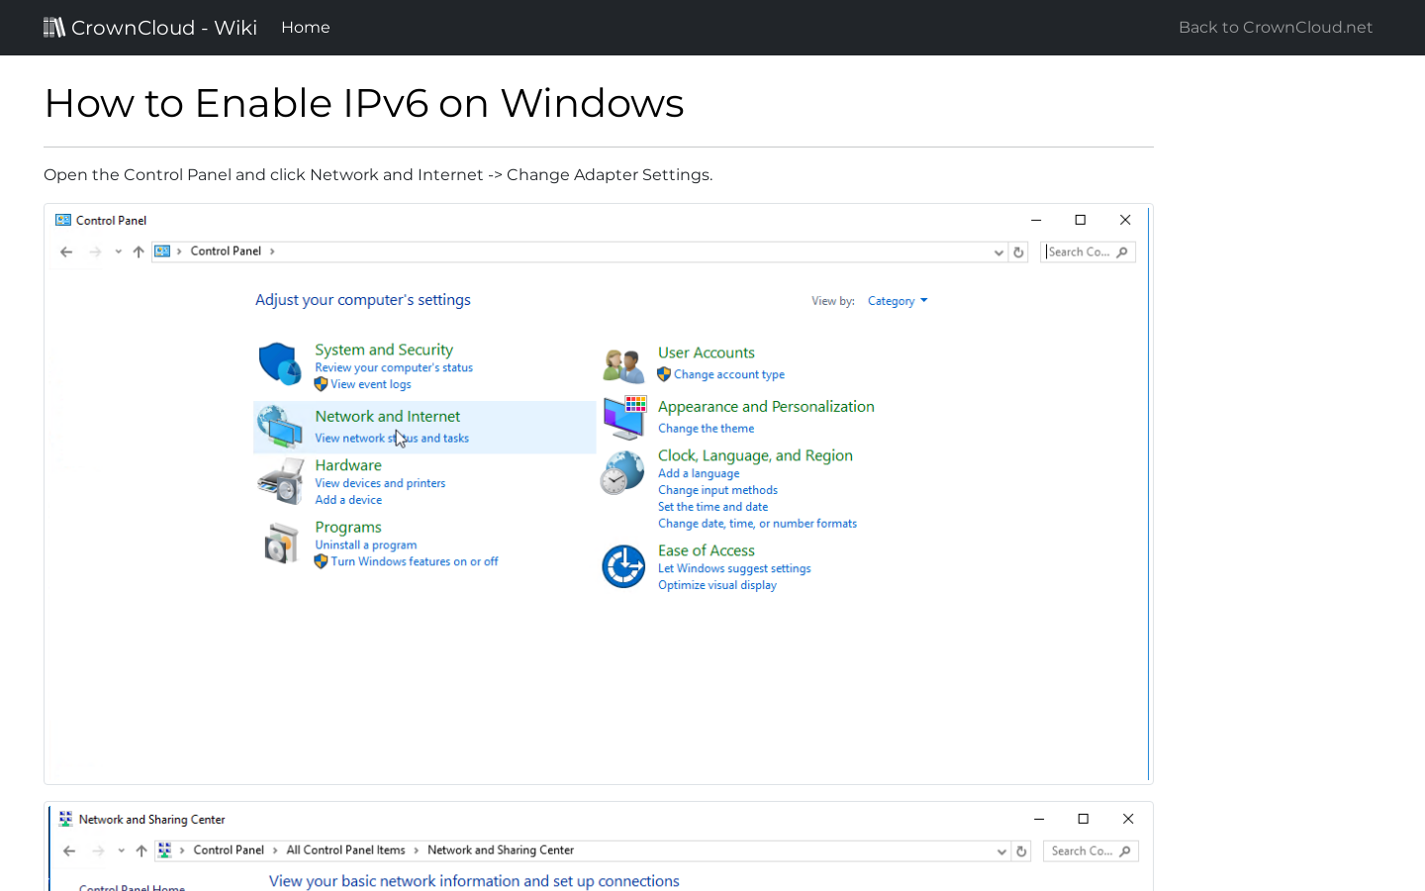Viewport: 1425px width, 891px height.
Task: Click Change account type
Action: click(729, 374)
